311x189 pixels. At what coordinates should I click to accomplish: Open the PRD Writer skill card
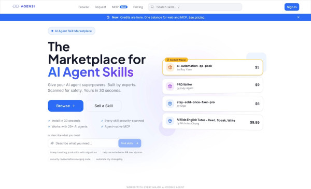[213, 86]
